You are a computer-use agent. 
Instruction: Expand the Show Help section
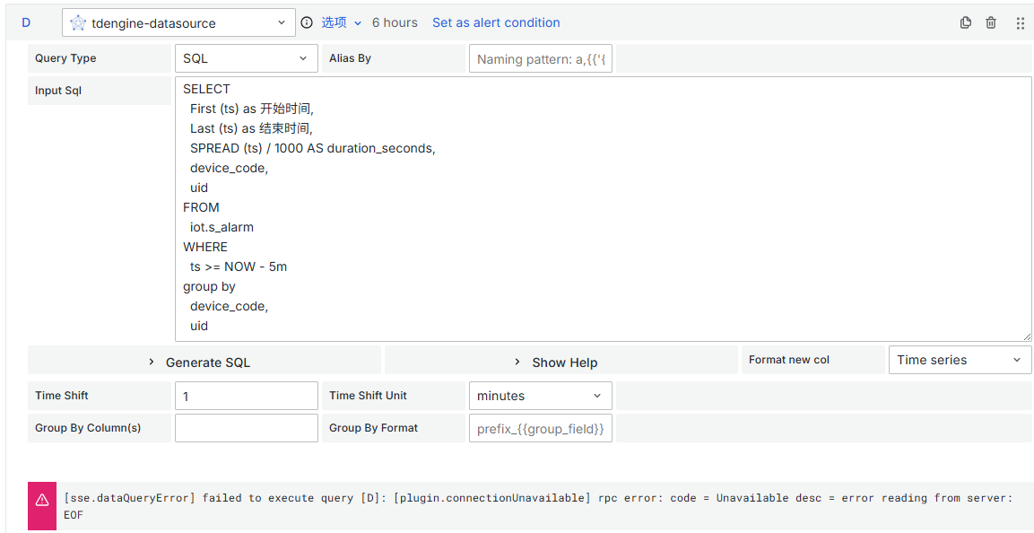[x=561, y=362]
